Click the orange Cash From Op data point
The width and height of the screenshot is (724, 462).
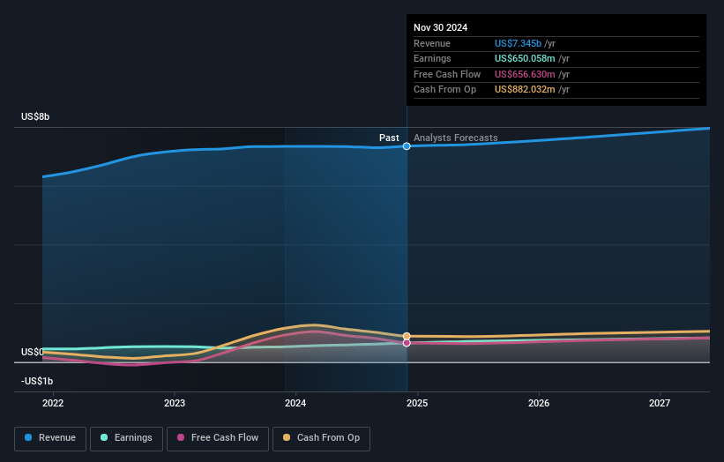pyautogui.click(x=407, y=336)
